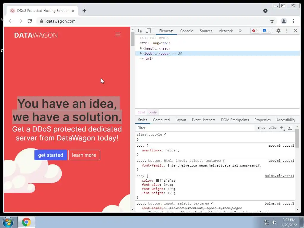Click the learn more button
The height and width of the screenshot is (228, 304).
click(84, 155)
